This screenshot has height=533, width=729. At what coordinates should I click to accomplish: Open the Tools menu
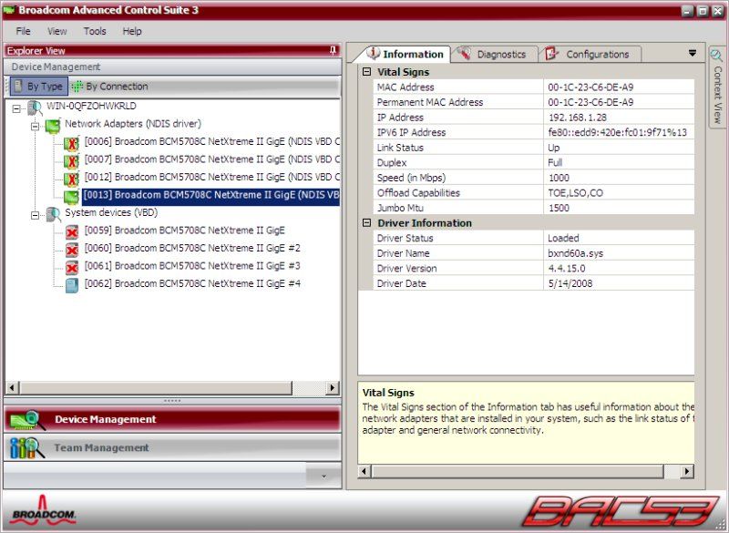tap(95, 31)
